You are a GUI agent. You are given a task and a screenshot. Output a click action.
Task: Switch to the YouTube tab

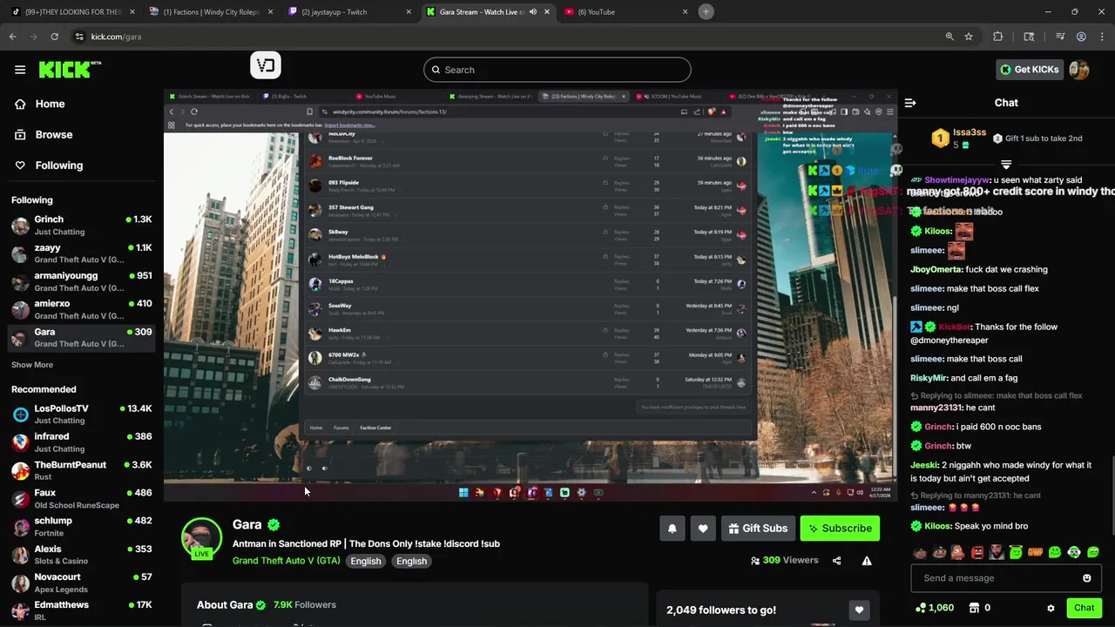(x=626, y=11)
